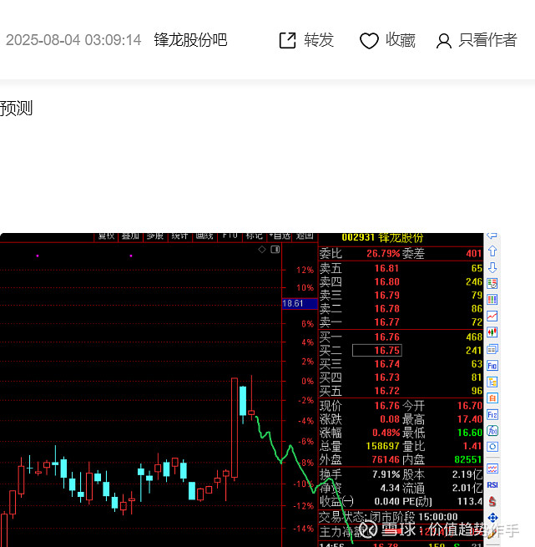Click the diamond icon above chart
Image resolution: width=535 pixels, height=547 pixels.
pos(262,250)
